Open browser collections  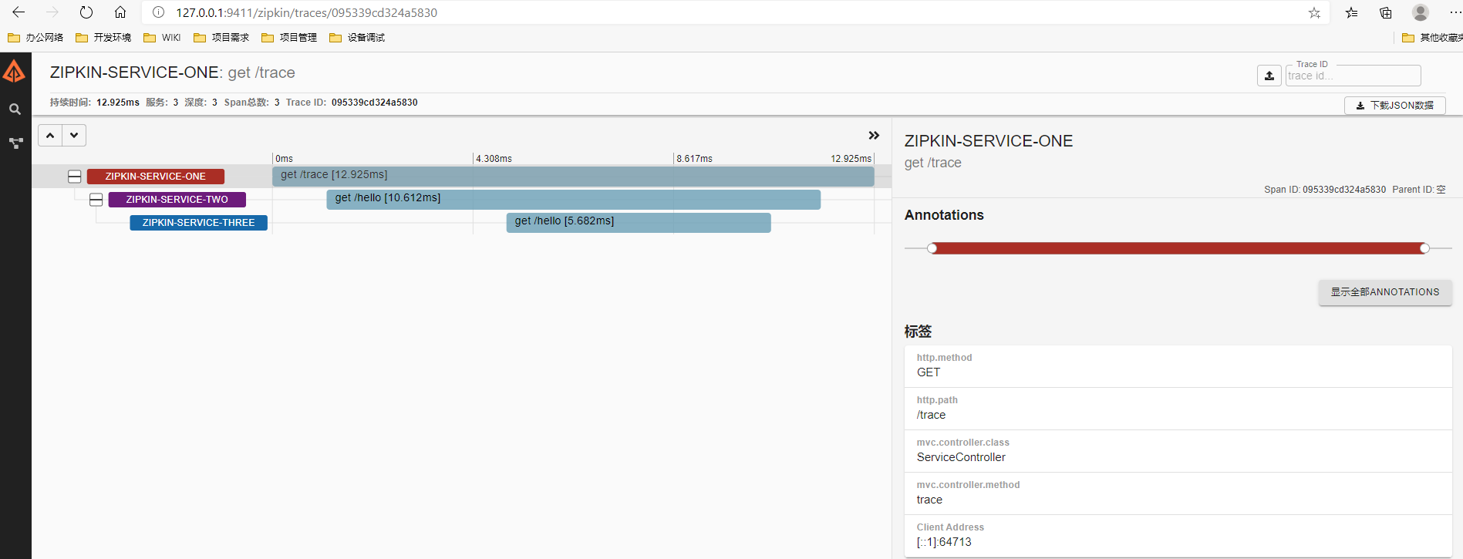pyautogui.click(x=1386, y=12)
